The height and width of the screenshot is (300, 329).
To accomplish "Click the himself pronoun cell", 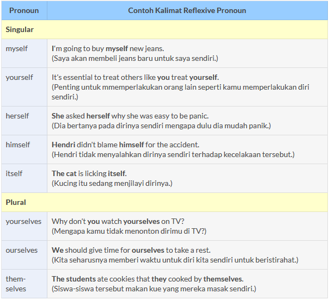I will pyautogui.click(x=18, y=145).
